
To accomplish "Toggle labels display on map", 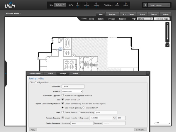I will click(91, 19).
